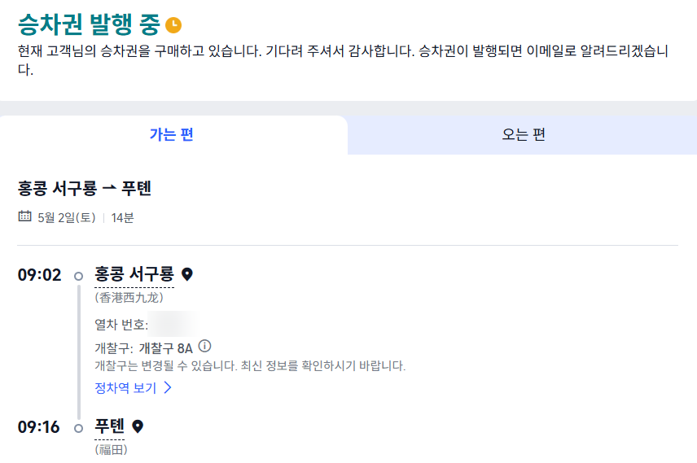Switch to the 오는 편 tab

(523, 134)
